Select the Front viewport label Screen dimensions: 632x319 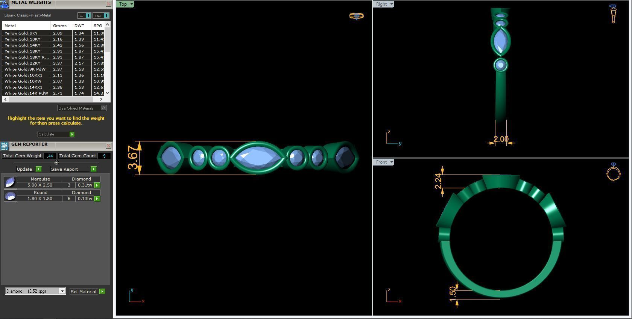[381, 162]
